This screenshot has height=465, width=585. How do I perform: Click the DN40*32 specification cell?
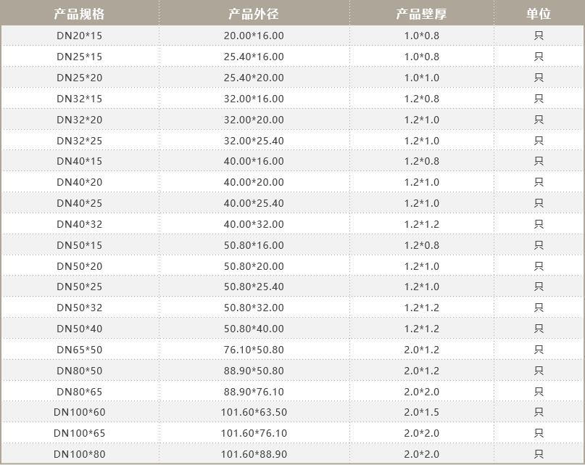click(80, 224)
